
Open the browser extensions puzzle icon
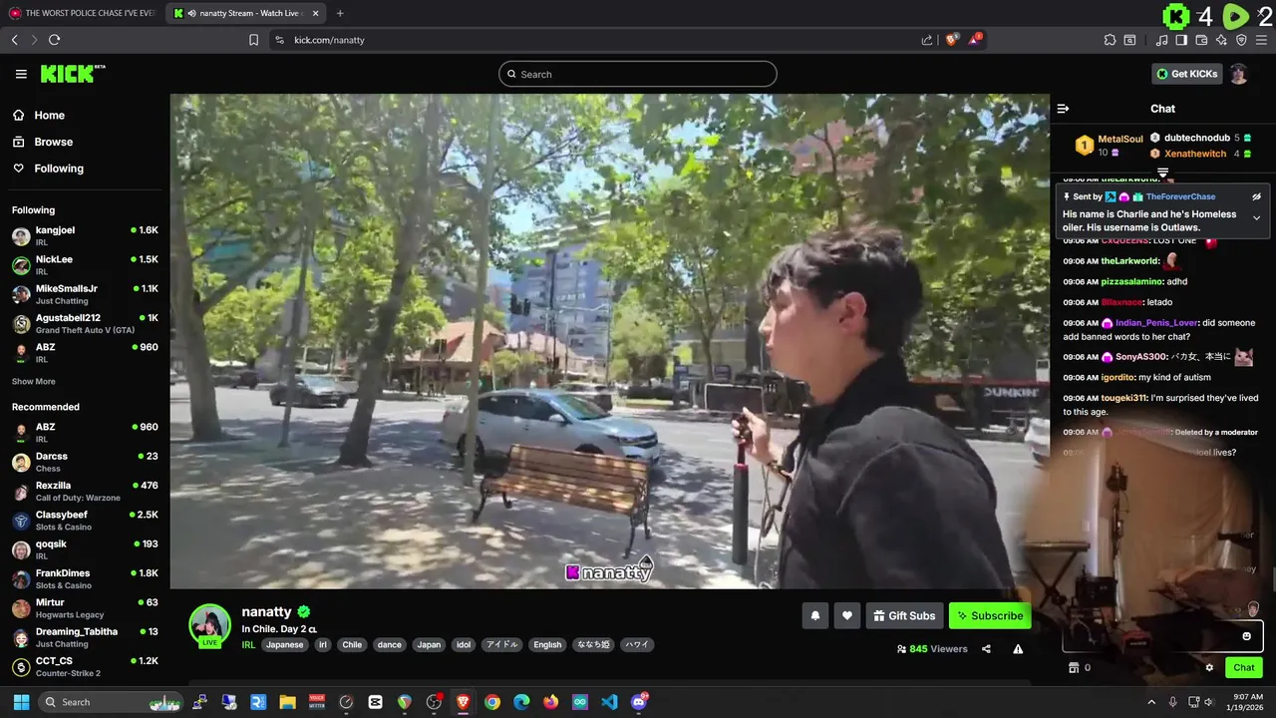(x=1110, y=40)
